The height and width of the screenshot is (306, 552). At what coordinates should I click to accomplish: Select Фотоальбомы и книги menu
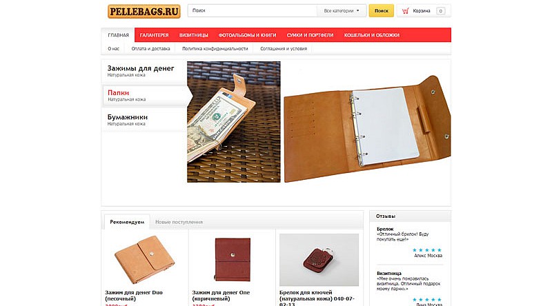pyautogui.click(x=247, y=35)
